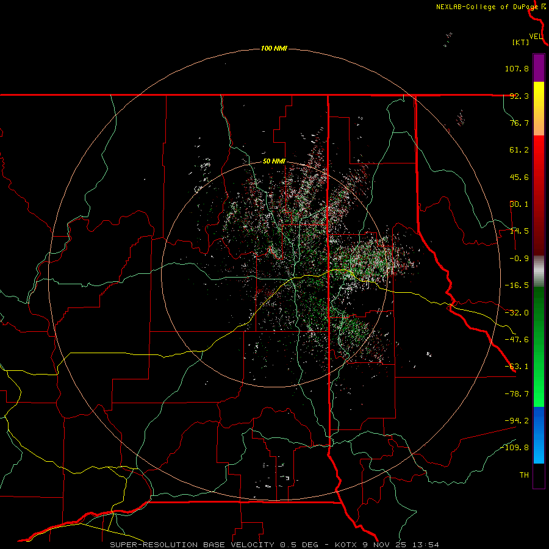The width and height of the screenshot is (549, 549).
Task: Click the 100 NMI range ring label
Action: [274, 48]
